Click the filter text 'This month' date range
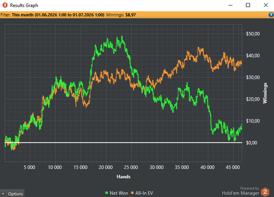 pyautogui.click(x=58, y=15)
